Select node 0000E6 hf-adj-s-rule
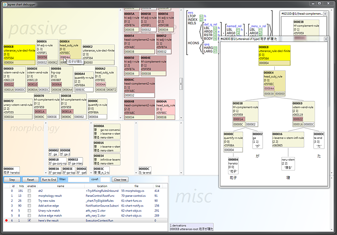 click(x=47, y=52)
